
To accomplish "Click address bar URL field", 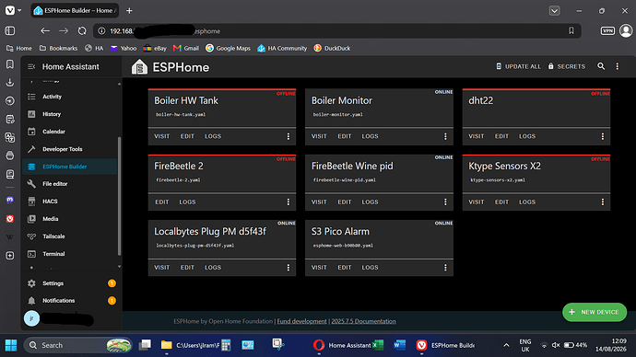I will (337, 31).
